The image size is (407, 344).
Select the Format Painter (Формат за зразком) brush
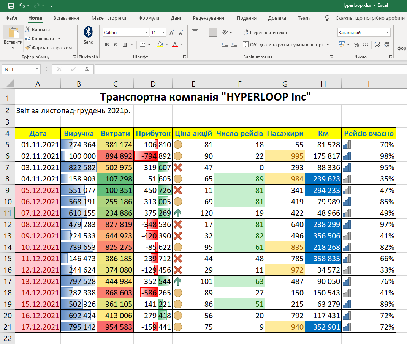pyautogui.click(x=28, y=48)
